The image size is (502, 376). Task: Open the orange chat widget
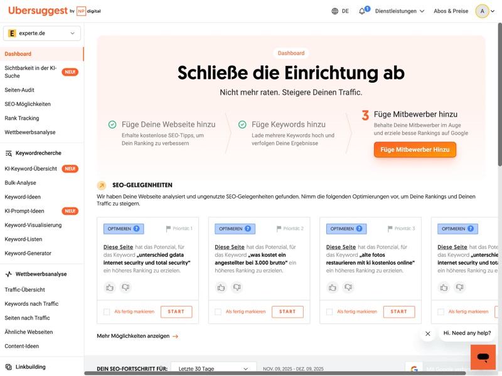click(x=483, y=357)
